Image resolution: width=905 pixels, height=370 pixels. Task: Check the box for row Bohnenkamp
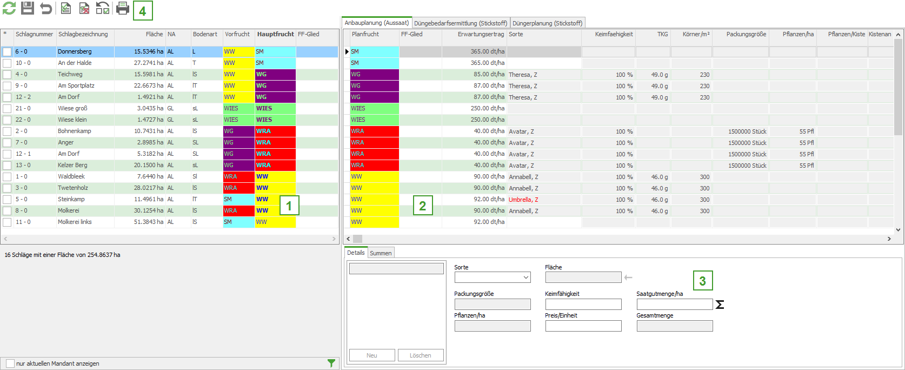click(x=7, y=131)
